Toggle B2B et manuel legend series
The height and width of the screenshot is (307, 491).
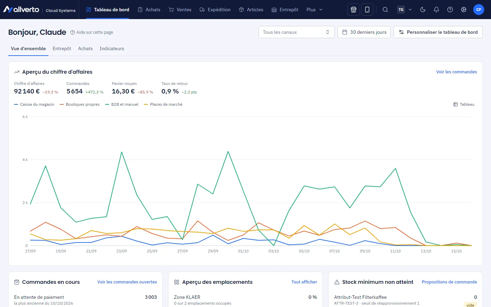(x=122, y=104)
